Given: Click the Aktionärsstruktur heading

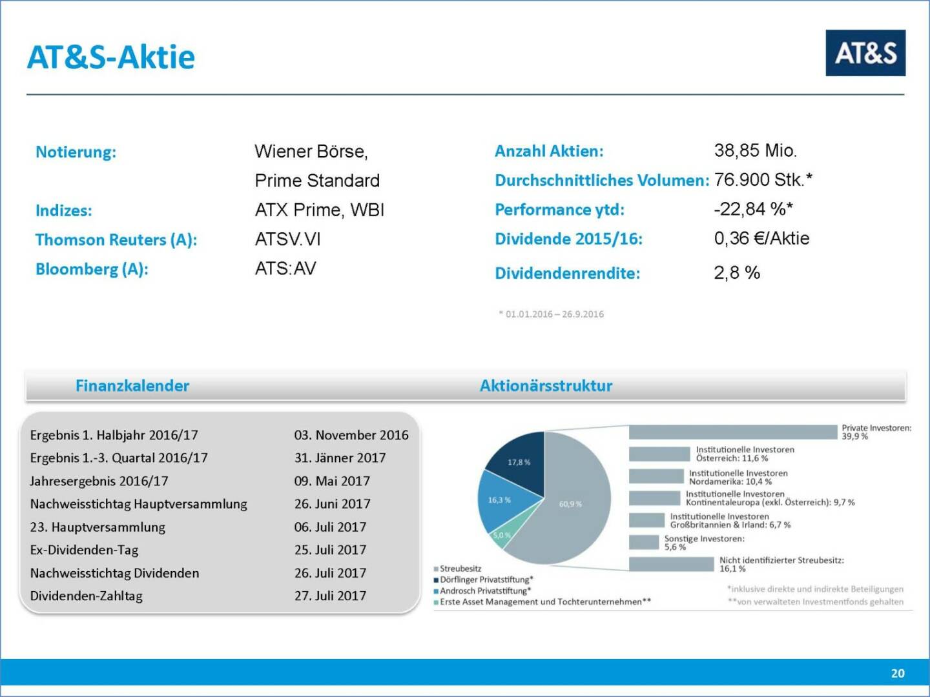Looking at the screenshot, I should (546, 386).
